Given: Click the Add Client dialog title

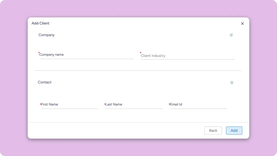Looking at the screenshot, I should click(x=41, y=23).
